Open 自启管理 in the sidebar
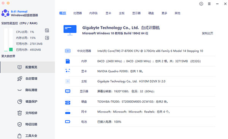 coord(28,78)
